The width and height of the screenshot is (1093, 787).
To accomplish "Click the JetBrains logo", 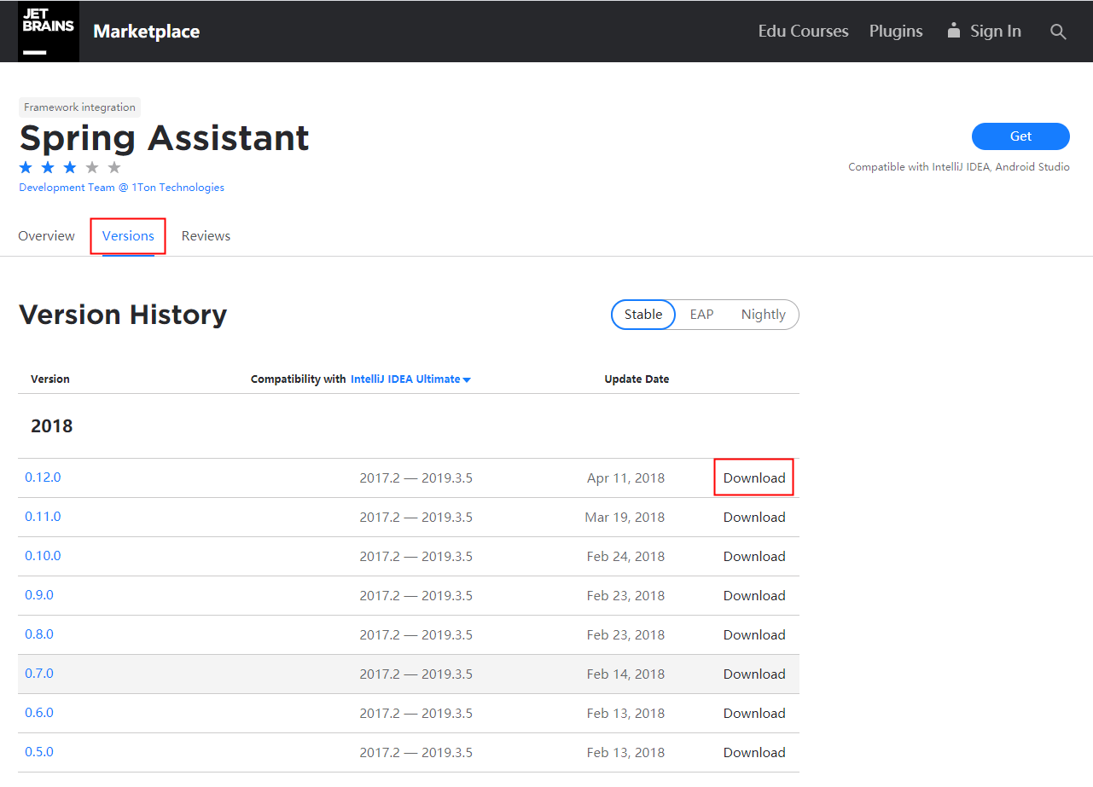I will [48, 31].
